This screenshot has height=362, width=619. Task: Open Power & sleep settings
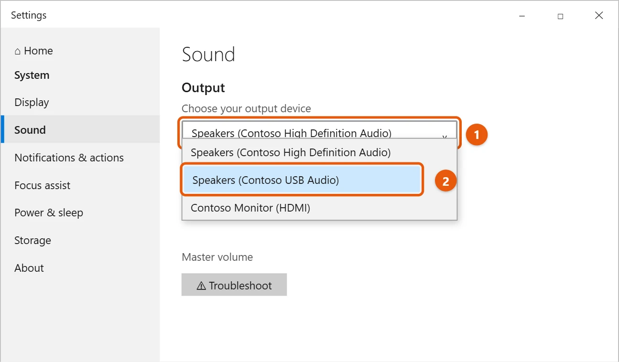click(x=49, y=213)
